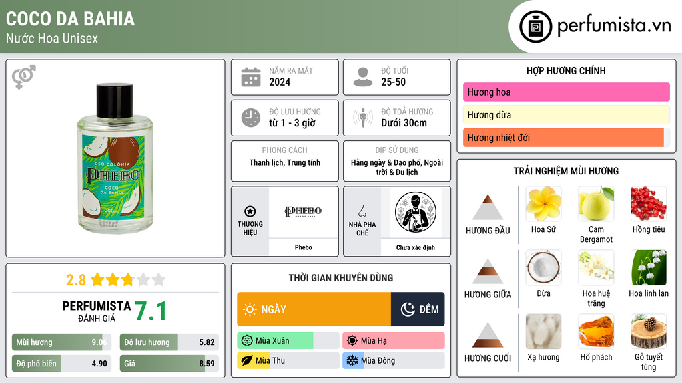Click the Phebo brand name label
Viewport: 682px width, 383px height.
click(x=303, y=247)
